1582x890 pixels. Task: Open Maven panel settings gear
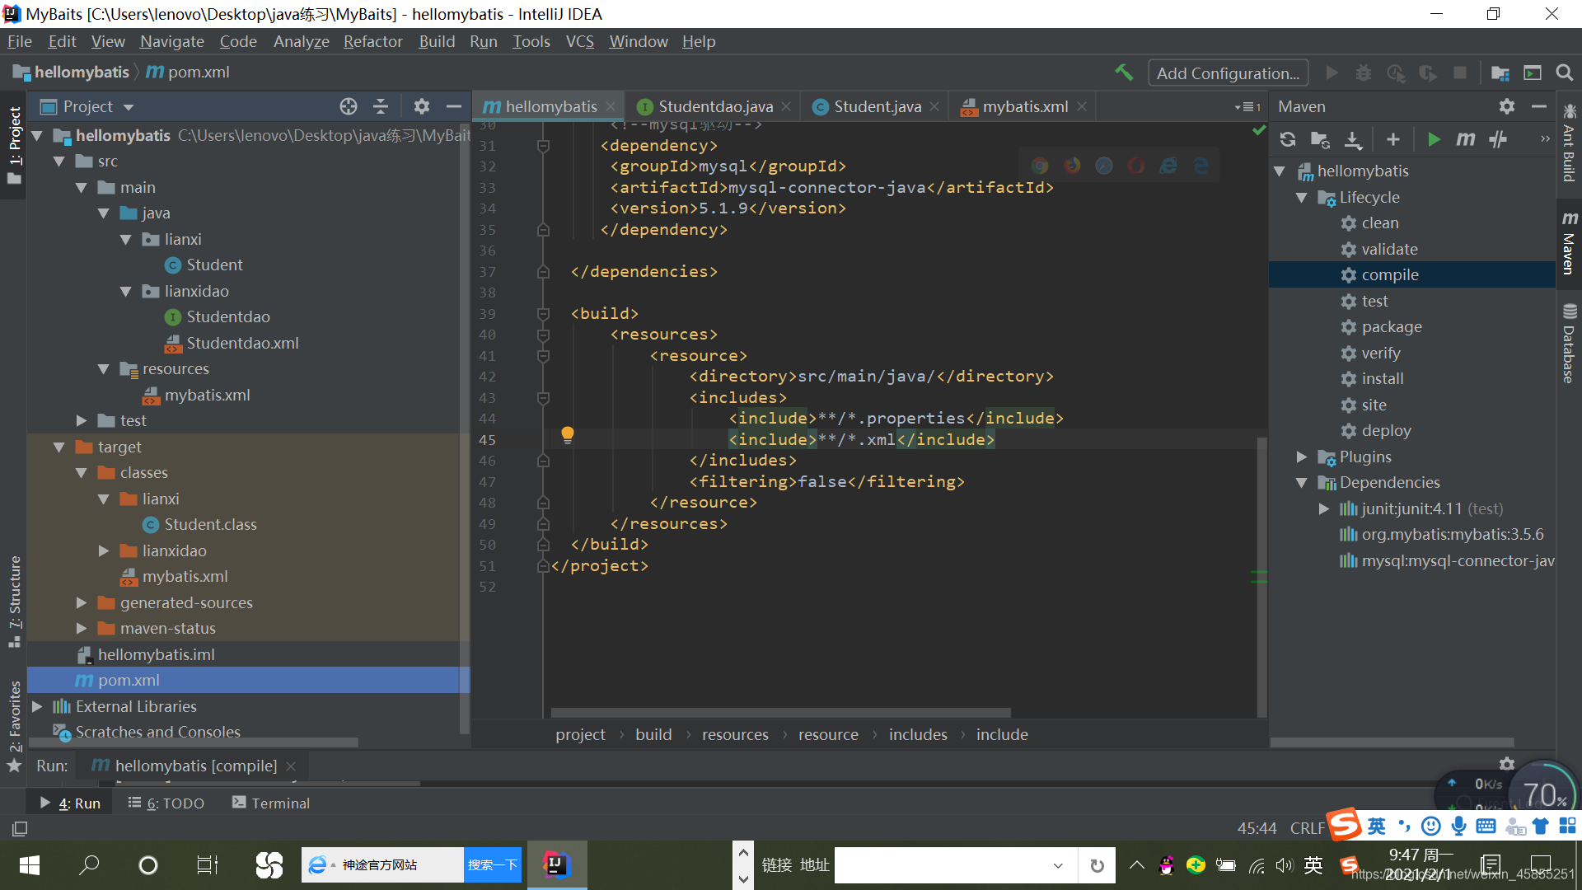(x=1507, y=106)
